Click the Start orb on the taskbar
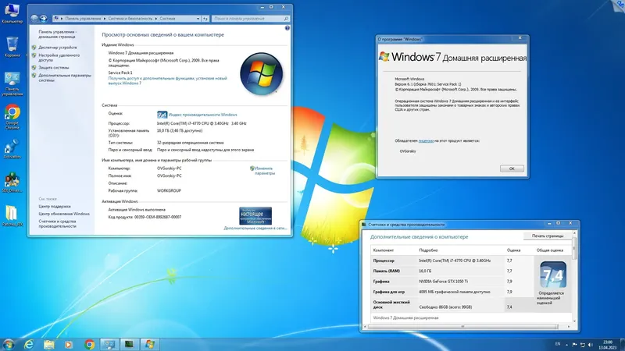Viewport: 625px width, 351px height. [8, 344]
